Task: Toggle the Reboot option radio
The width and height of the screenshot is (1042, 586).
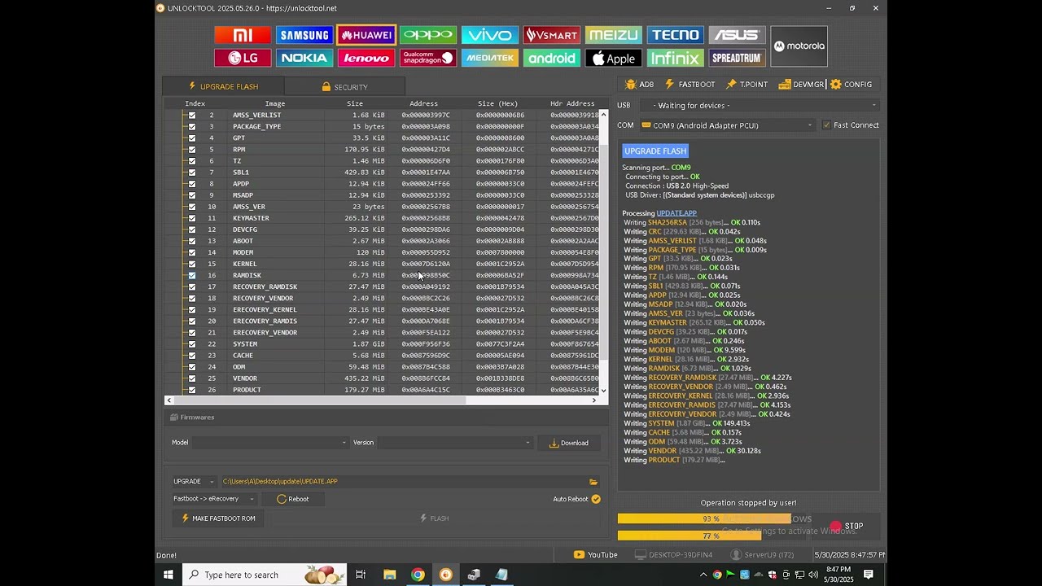Action: [x=282, y=499]
